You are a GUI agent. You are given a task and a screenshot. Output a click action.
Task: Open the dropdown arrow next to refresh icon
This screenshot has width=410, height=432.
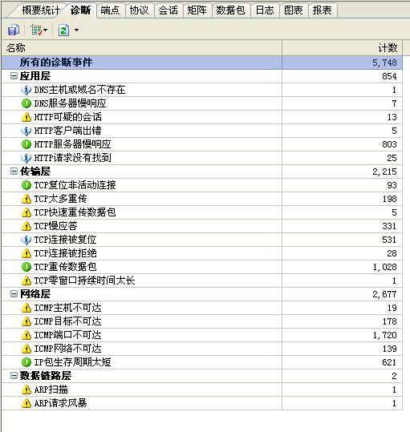click(x=76, y=30)
